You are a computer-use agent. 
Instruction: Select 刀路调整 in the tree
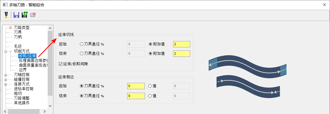coord(21,98)
